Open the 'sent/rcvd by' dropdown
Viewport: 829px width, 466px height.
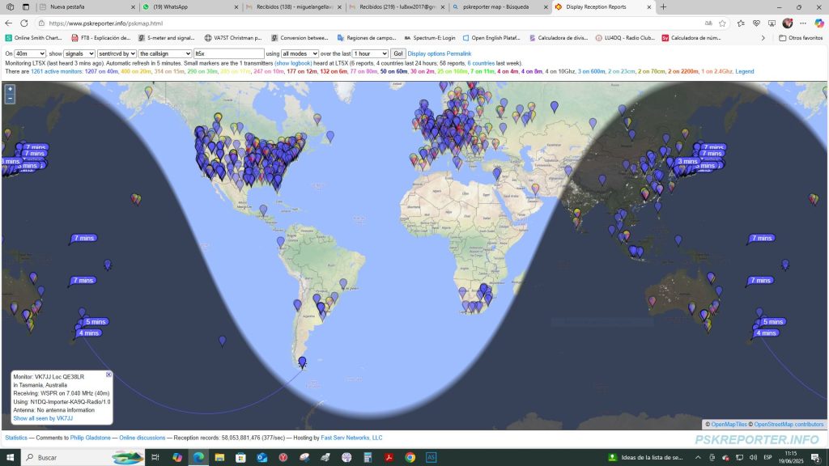[117, 53]
